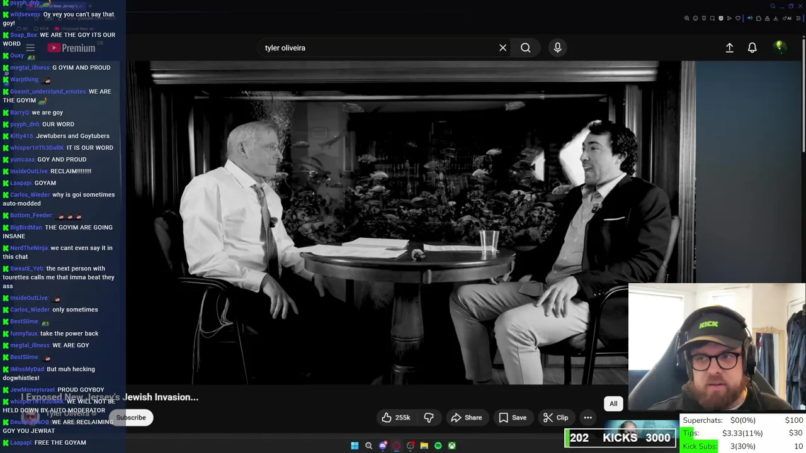Take a snapshot with the browser toolbar

[x=712, y=18]
